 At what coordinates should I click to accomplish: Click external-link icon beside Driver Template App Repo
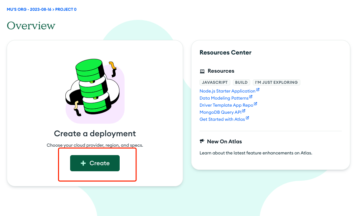tap(256, 104)
